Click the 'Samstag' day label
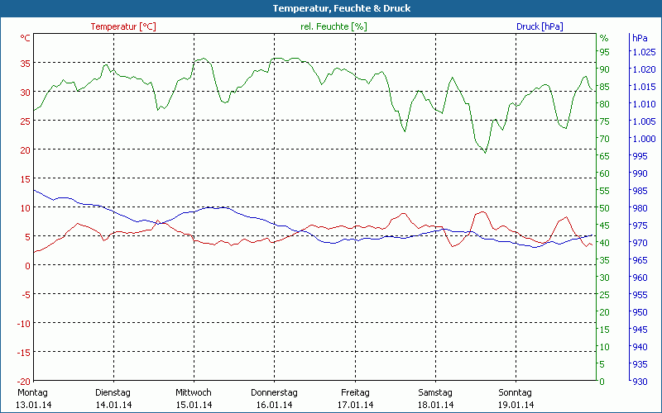The width and height of the screenshot is (662, 413). click(435, 392)
